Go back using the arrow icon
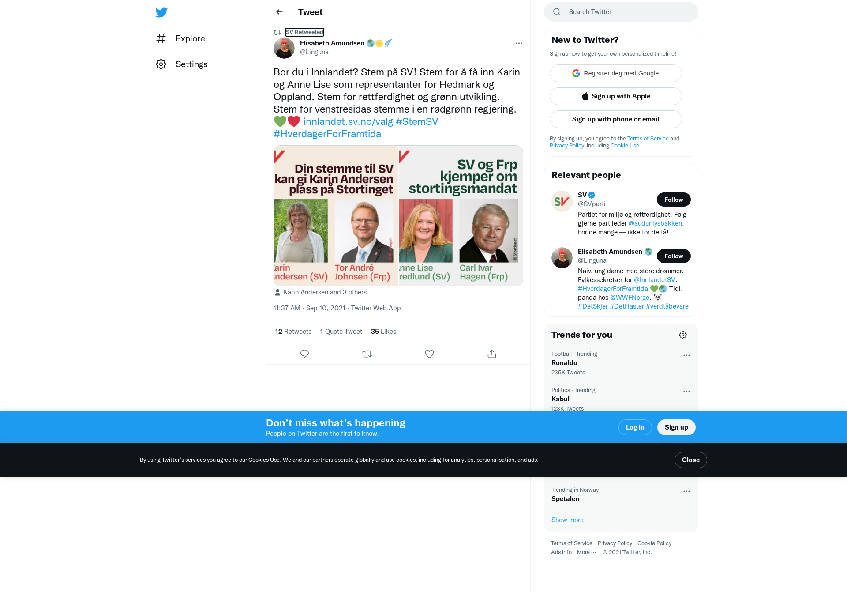Image resolution: width=847 pixels, height=592 pixels. [x=279, y=12]
